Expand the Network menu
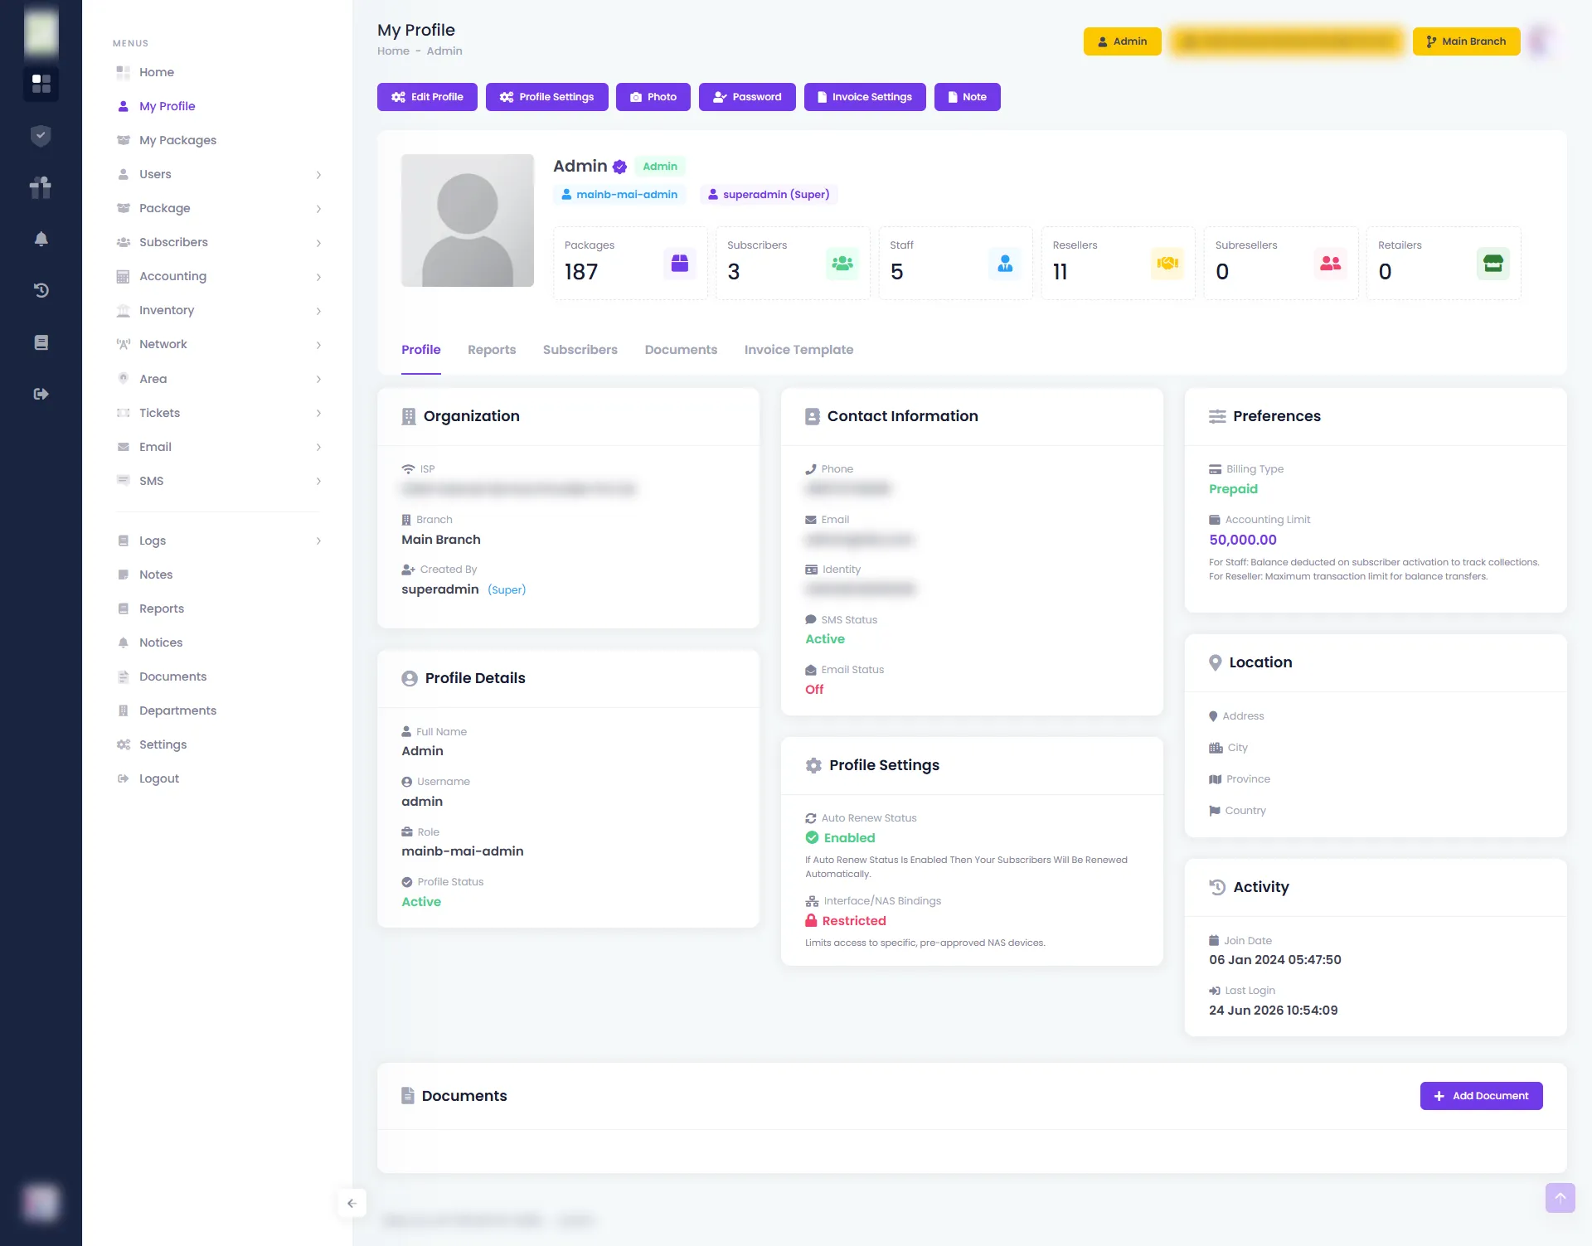This screenshot has height=1246, width=1592. click(x=218, y=344)
